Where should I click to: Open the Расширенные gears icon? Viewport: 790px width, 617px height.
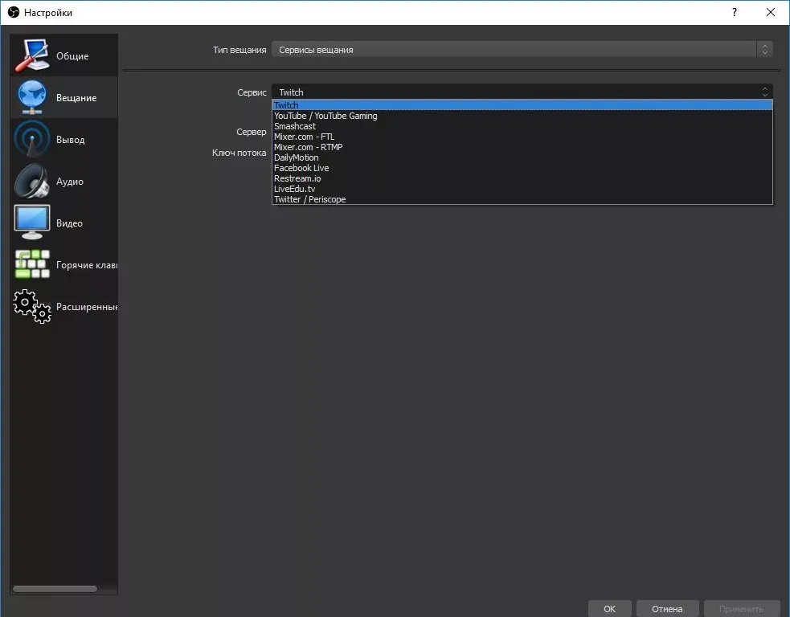tap(31, 306)
